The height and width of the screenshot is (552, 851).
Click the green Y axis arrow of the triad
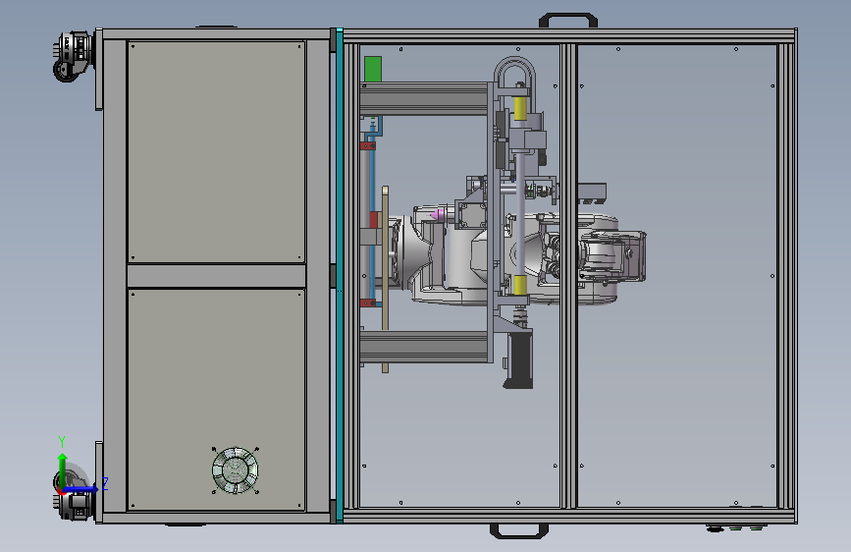pos(63,469)
